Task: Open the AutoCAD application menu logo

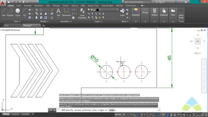Action: pyautogui.click(x=3, y=3)
